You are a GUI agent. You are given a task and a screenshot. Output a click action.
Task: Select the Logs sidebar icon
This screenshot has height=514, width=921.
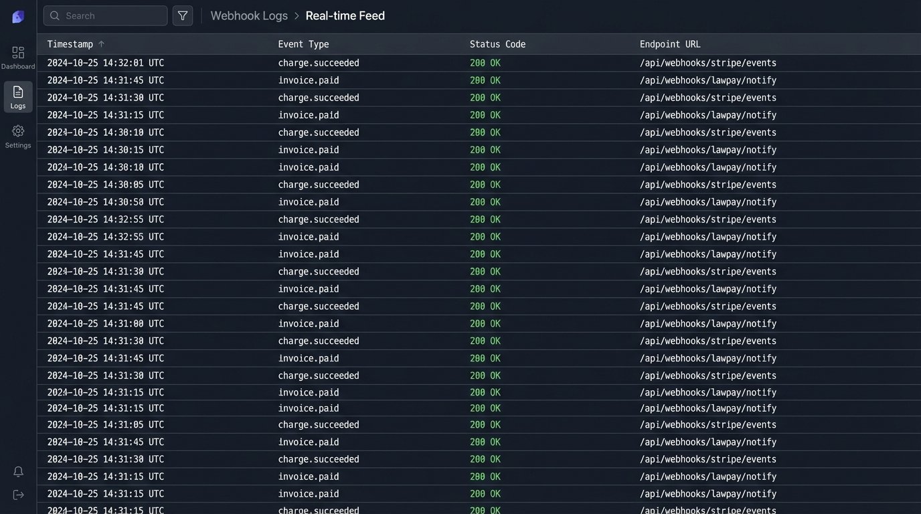(x=18, y=96)
